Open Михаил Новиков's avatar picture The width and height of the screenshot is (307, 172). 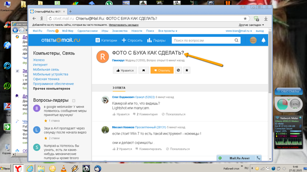pyautogui.click(x=105, y=130)
